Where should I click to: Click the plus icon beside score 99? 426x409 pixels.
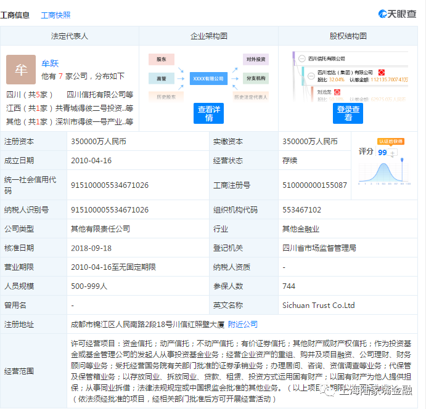[x=392, y=153]
